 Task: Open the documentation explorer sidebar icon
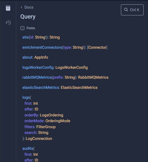(x=8, y=8)
